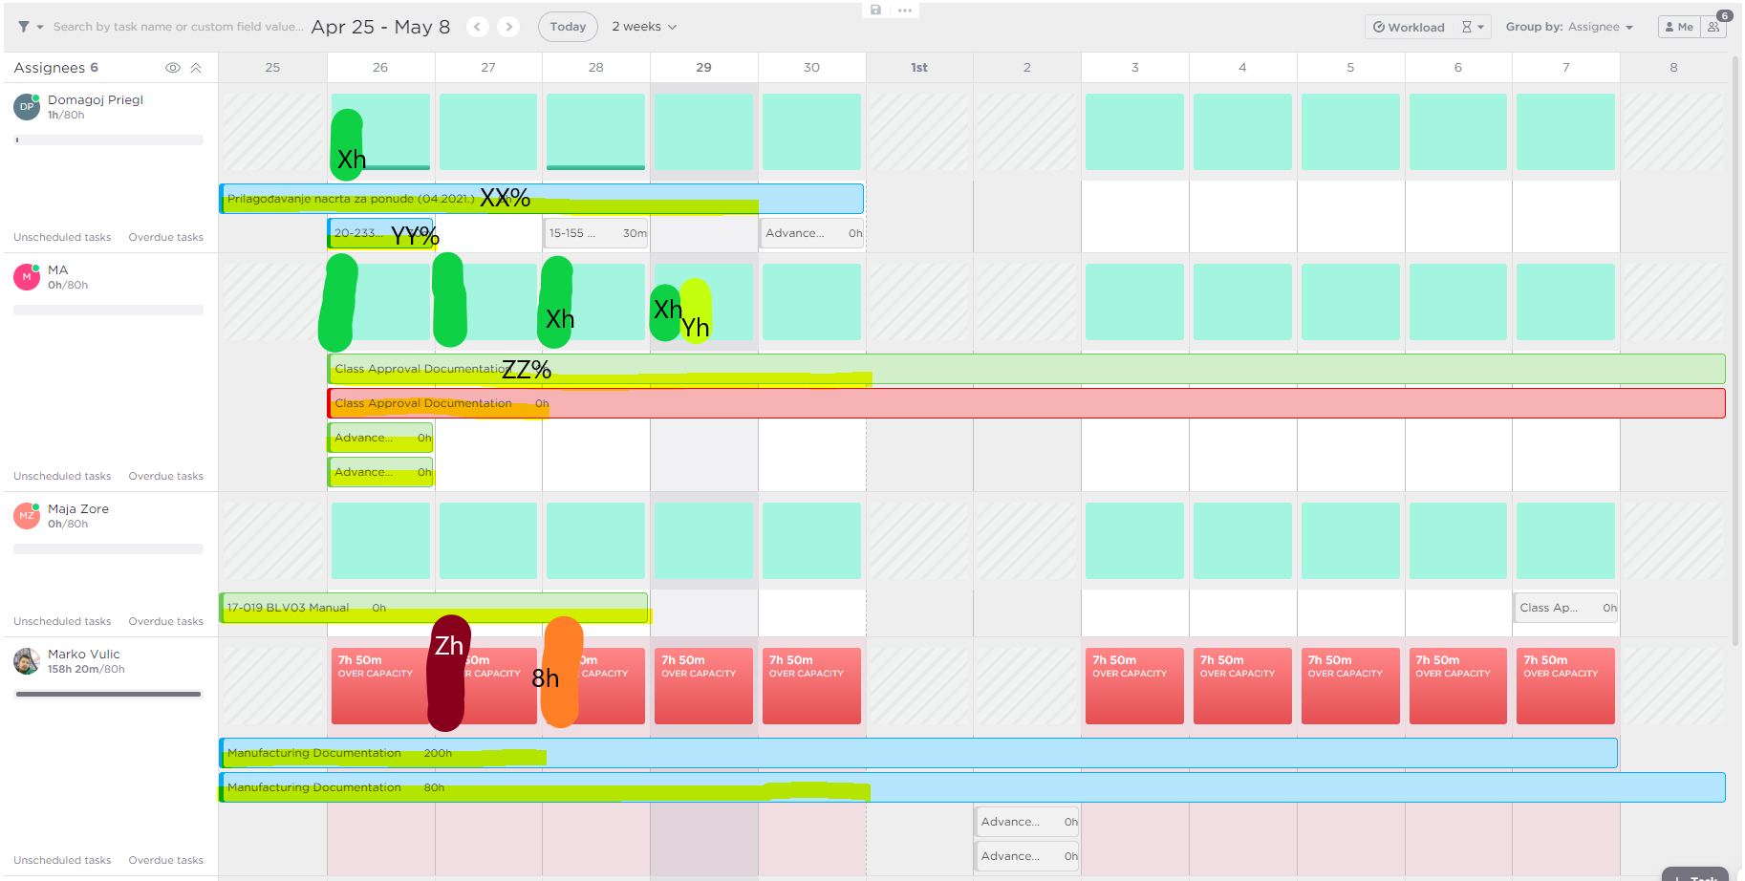
Task: Click Marko Vulic's profile avatar
Action: (27, 661)
